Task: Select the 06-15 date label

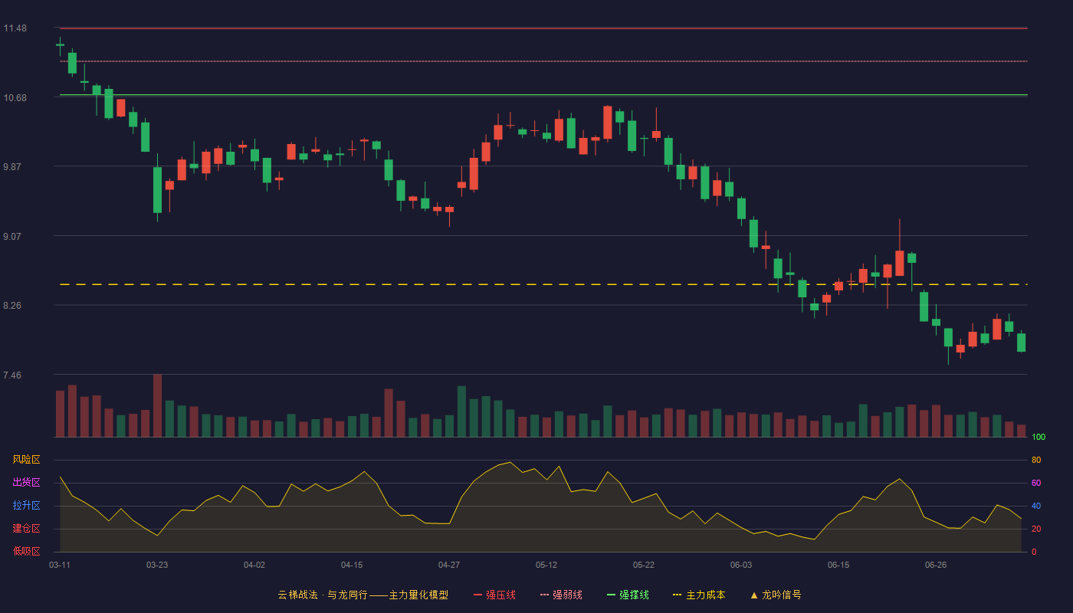Action: (838, 565)
